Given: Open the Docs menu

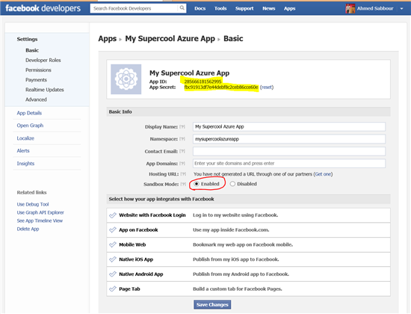Looking at the screenshot, I should click(x=200, y=9).
